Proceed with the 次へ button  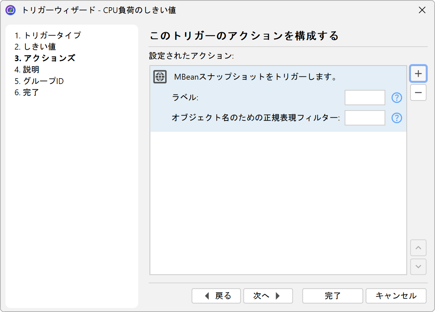[x=268, y=296]
